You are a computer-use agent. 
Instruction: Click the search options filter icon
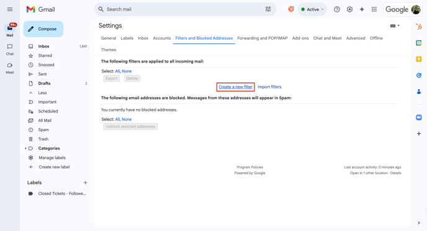268,9
